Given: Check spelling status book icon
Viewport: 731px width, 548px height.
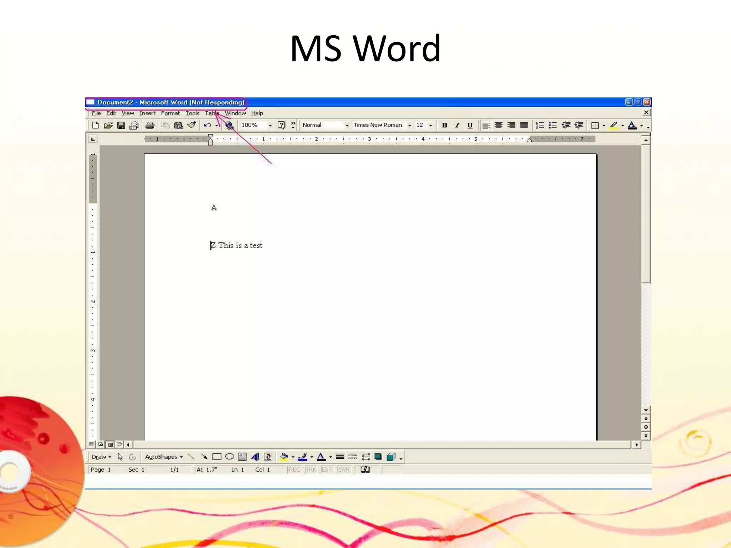Looking at the screenshot, I should 365,470.
